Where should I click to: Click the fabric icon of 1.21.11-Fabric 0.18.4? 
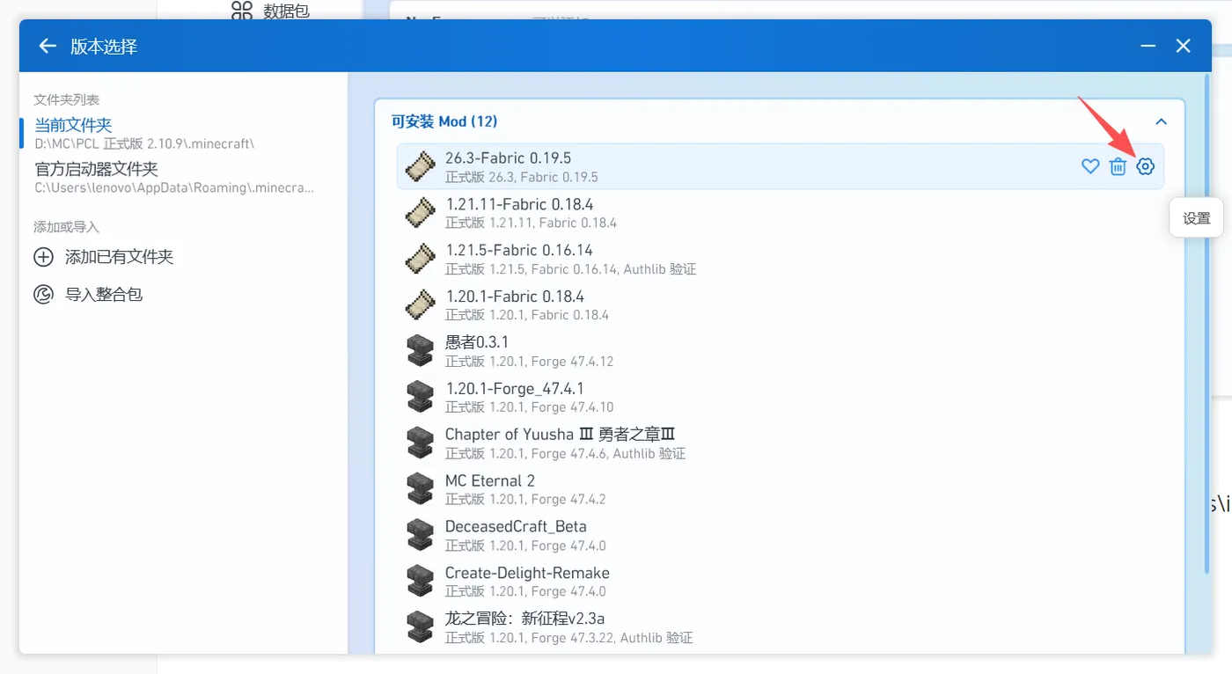click(x=420, y=213)
